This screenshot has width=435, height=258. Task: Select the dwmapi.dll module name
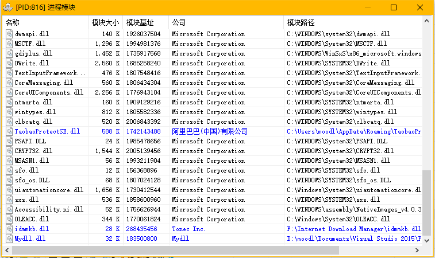point(32,34)
